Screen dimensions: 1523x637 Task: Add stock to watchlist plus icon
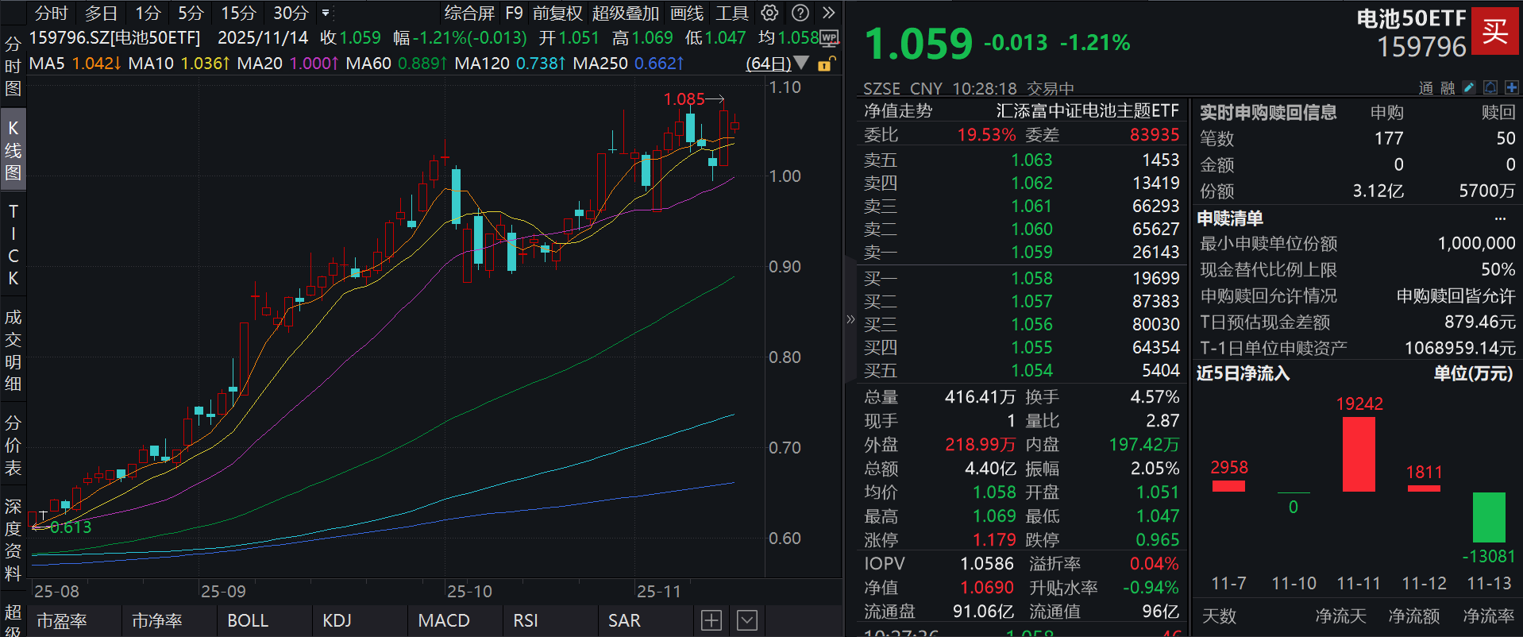[1511, 87]
